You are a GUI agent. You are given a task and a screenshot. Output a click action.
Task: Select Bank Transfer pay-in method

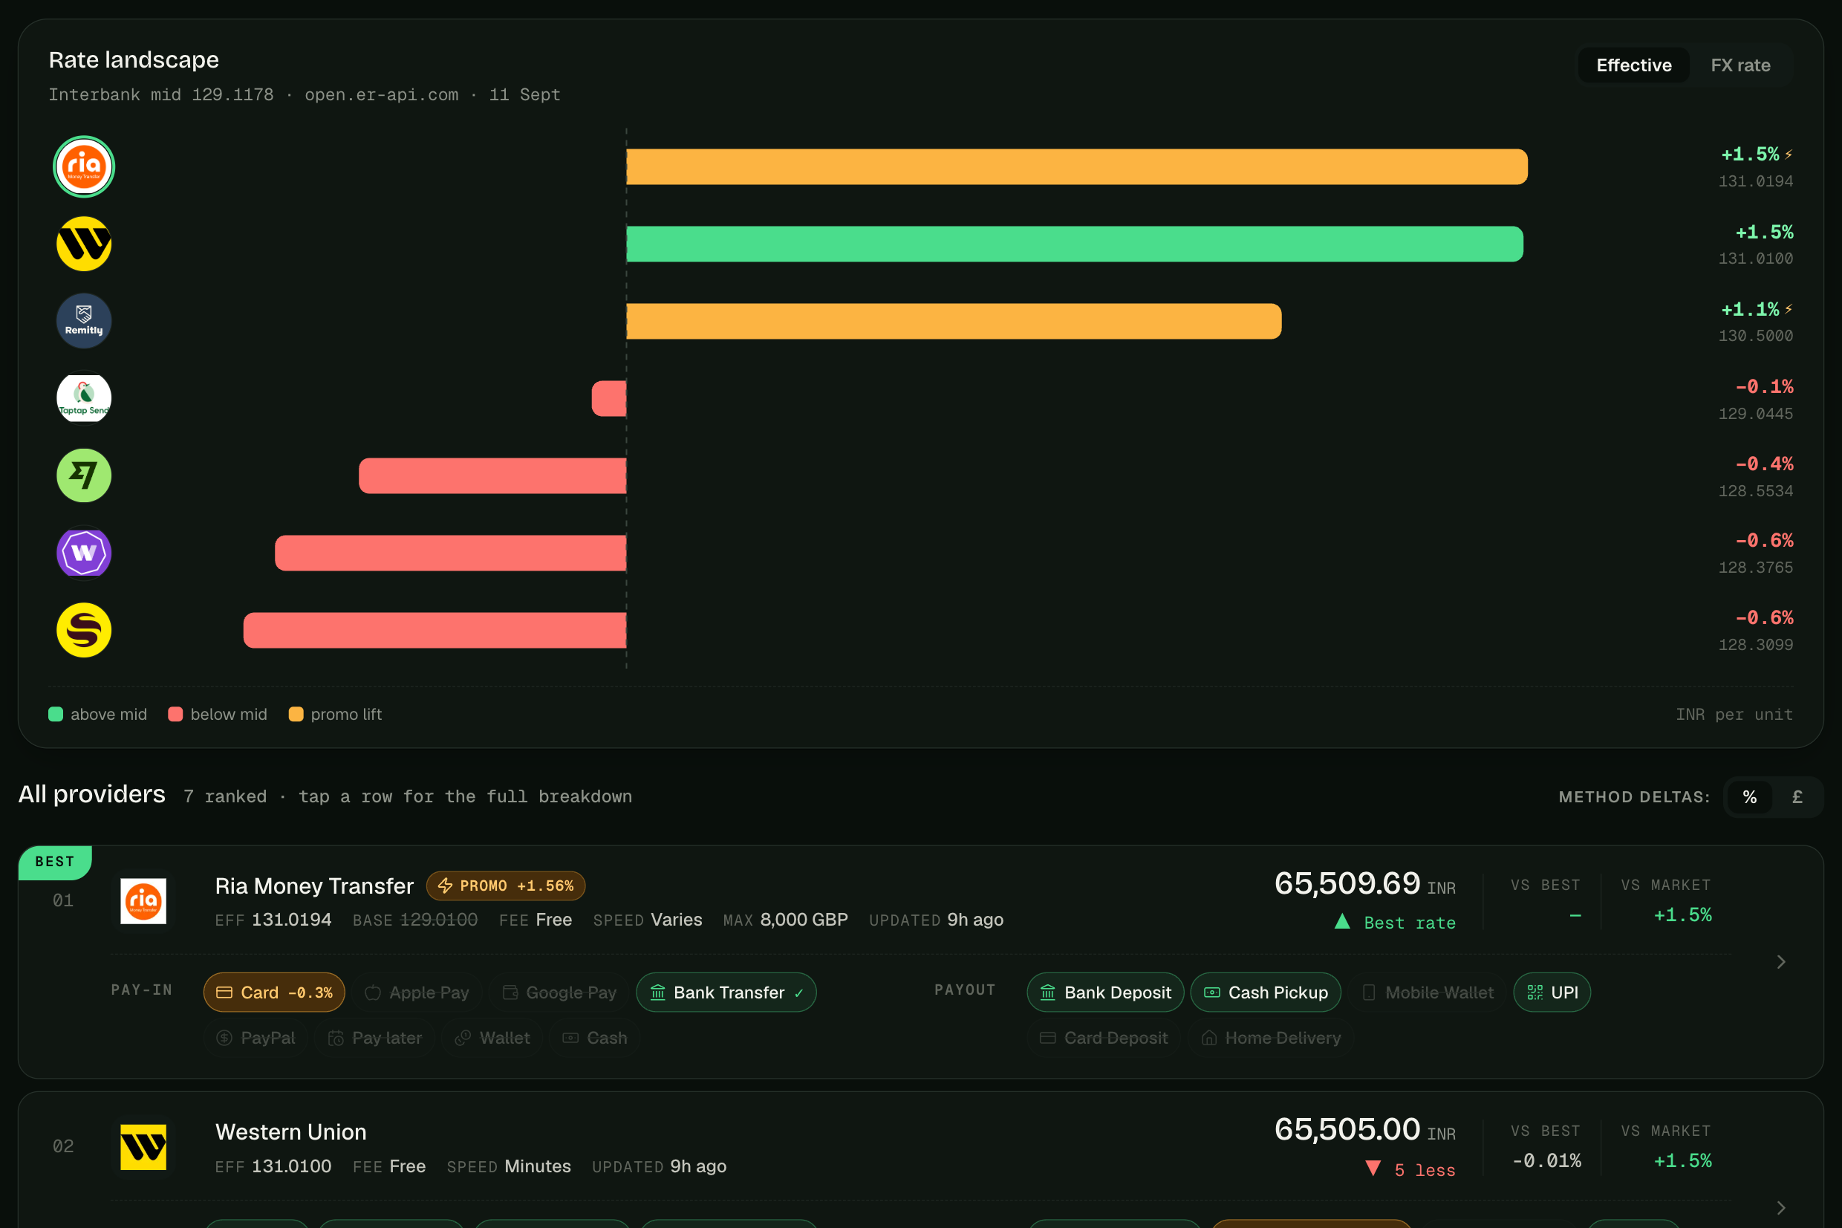point(726,993)
